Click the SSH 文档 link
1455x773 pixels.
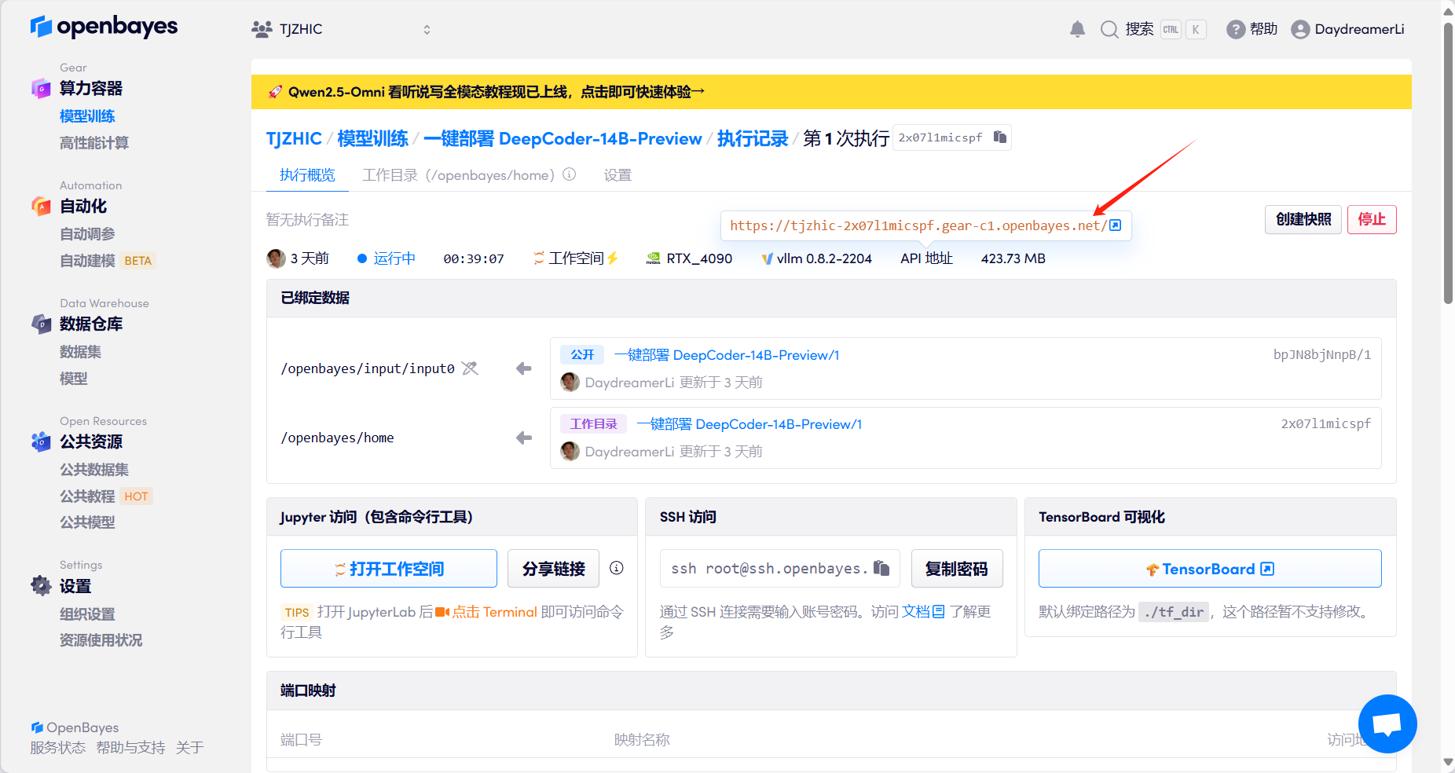pyautogui.click(x=922, y=612)
